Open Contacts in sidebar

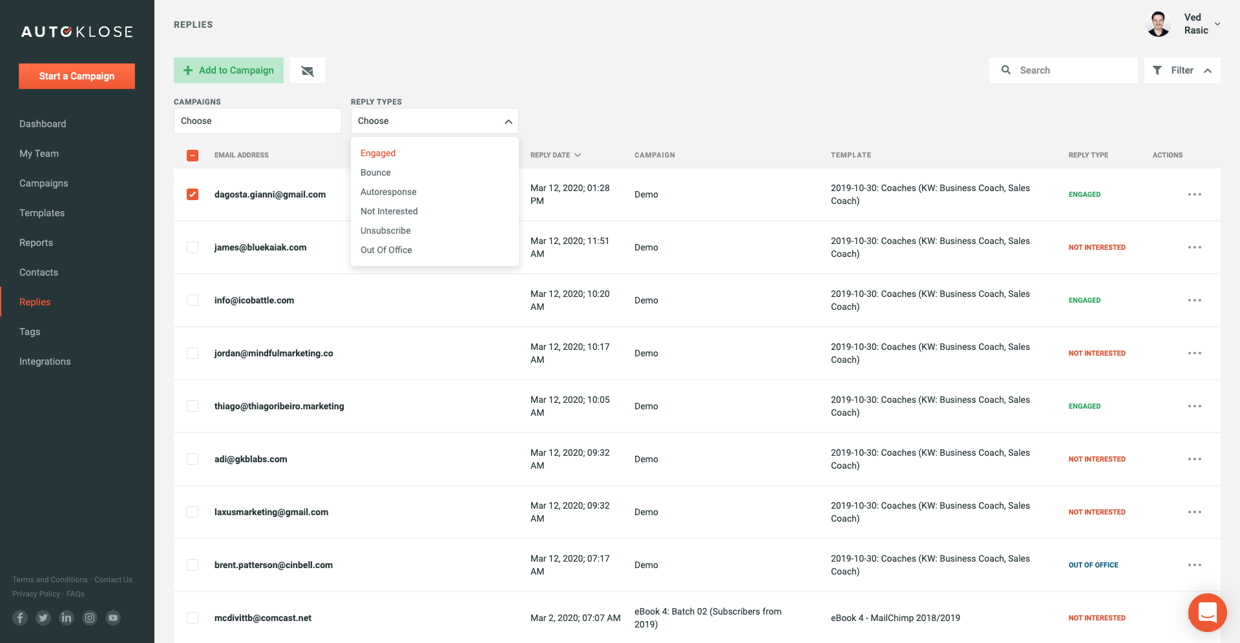pyautogui.click(x=39, y=272)
